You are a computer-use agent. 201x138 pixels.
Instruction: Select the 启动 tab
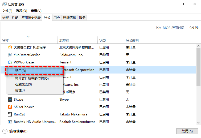click(47, 17)
